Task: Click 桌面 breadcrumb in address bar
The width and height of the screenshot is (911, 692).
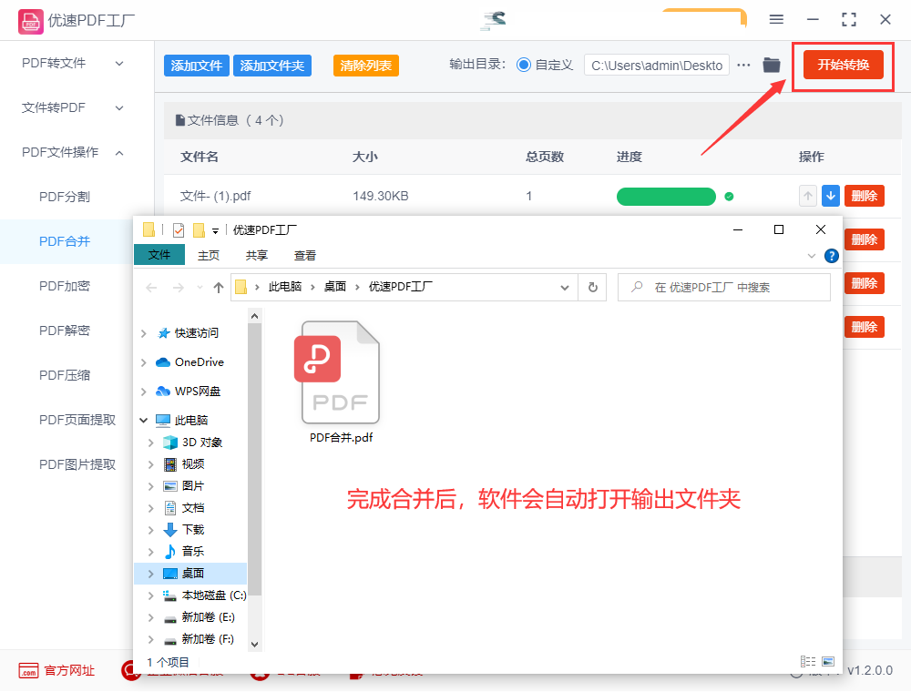Action: 334,287
